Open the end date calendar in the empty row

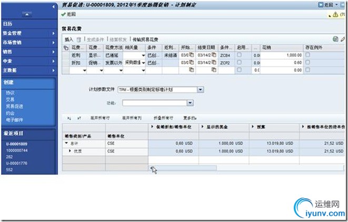click(214, 70)
